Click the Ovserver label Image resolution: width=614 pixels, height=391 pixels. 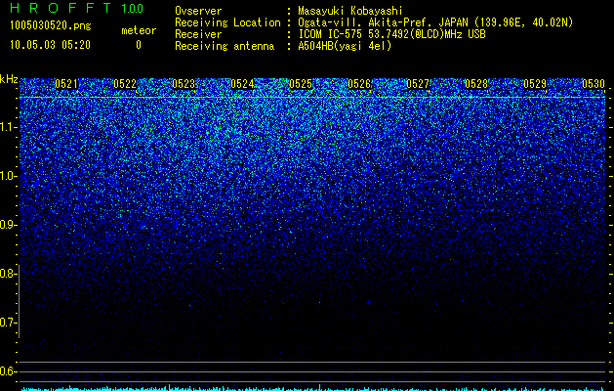click(x=198, y=11)
